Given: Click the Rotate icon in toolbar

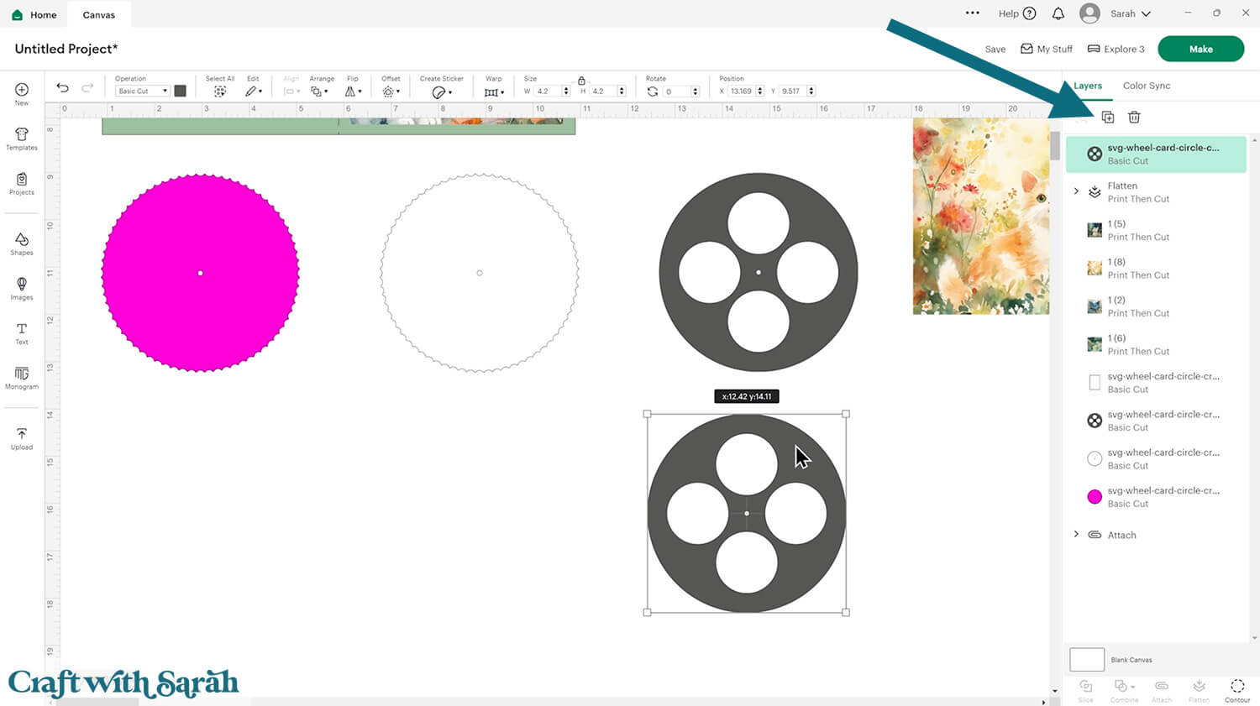Looking at the screenshot, I should click(653, 92).
